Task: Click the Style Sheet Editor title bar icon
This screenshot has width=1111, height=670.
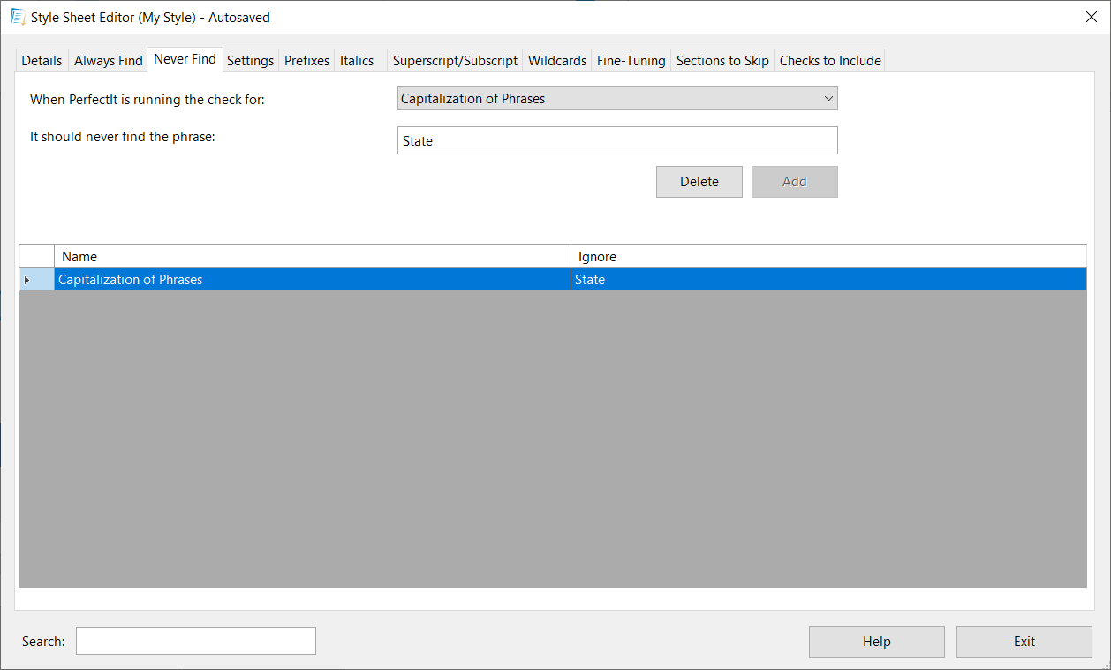Action: [x=17, y=17]
